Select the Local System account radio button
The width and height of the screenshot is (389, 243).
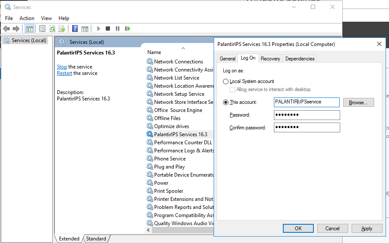tap(226, 81)
